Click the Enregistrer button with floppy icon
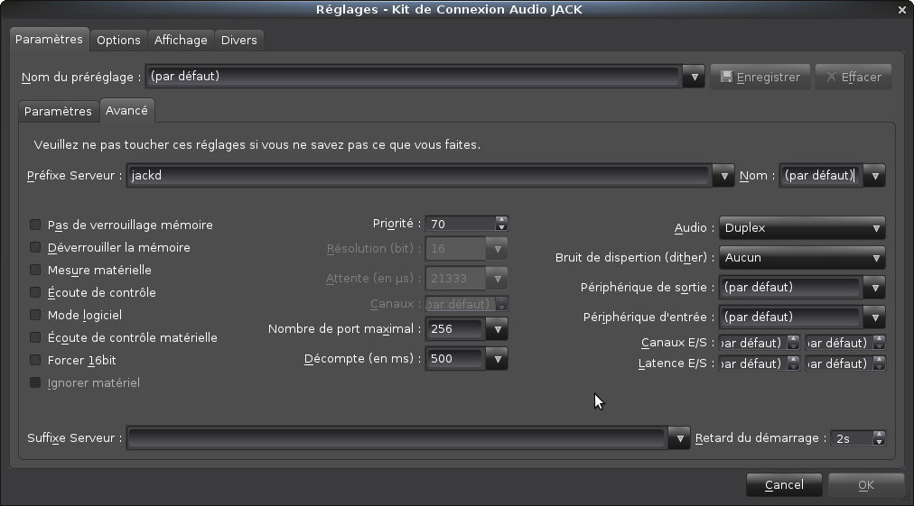This screenshot has height=506, width=914. [x=760, y=77]
